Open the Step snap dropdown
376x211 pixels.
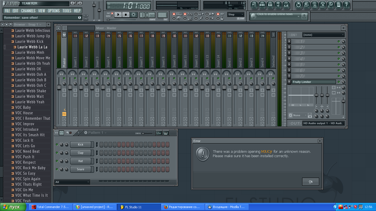(236, 15)
